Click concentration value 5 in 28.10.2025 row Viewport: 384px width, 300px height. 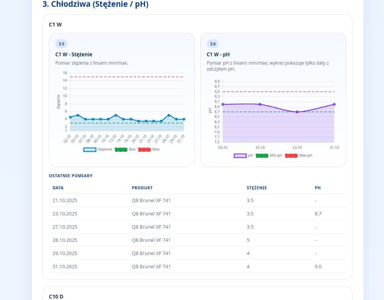coord(248,240)
